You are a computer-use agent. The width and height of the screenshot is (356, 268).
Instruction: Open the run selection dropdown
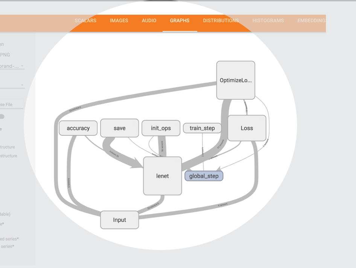point(12,66)
